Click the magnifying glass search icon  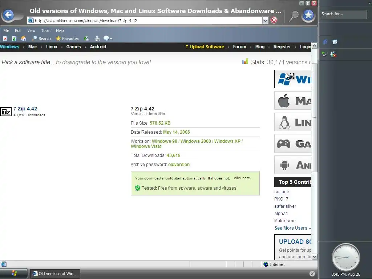tap(294, 16)
